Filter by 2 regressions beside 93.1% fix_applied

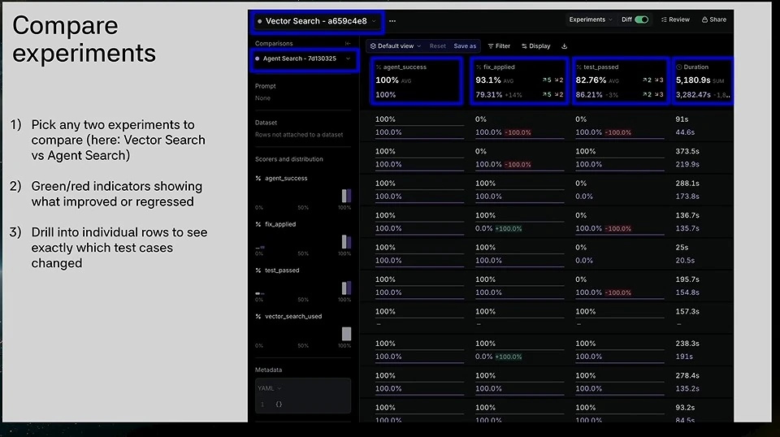point(559,80)
